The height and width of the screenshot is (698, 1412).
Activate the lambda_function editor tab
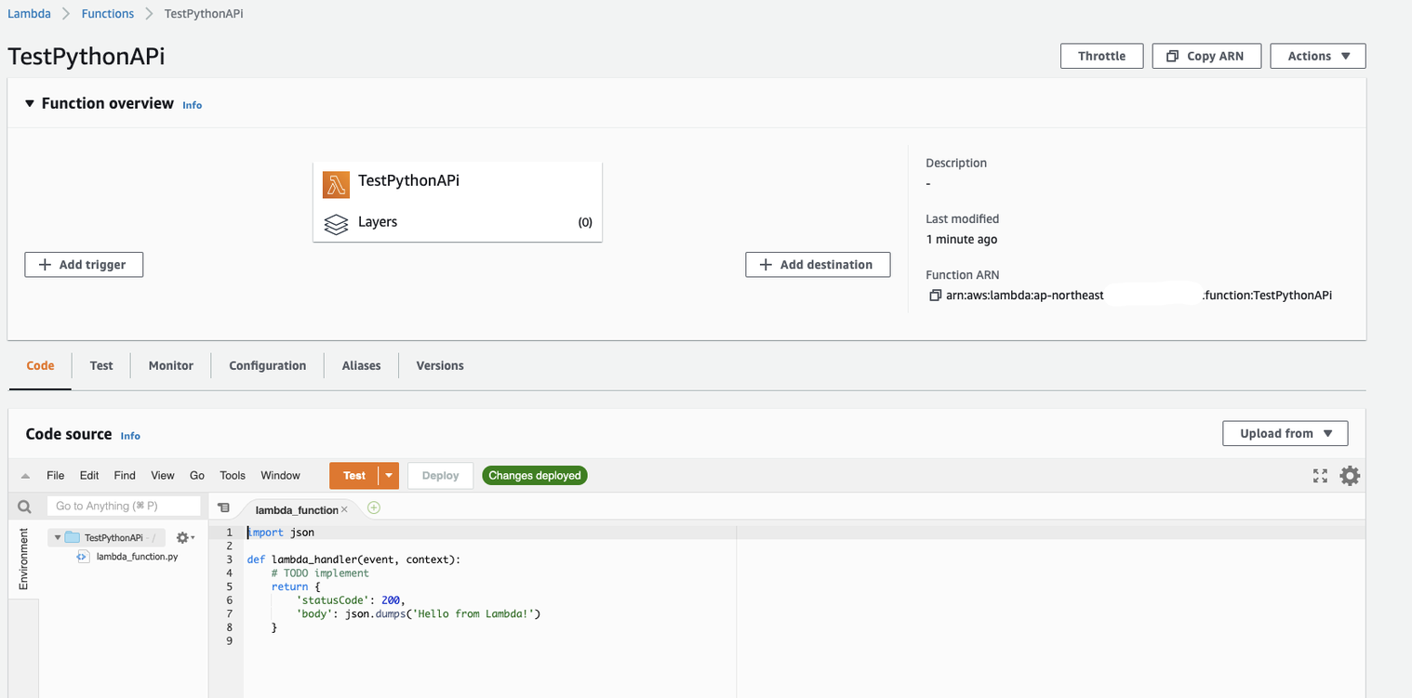[297, 509]
